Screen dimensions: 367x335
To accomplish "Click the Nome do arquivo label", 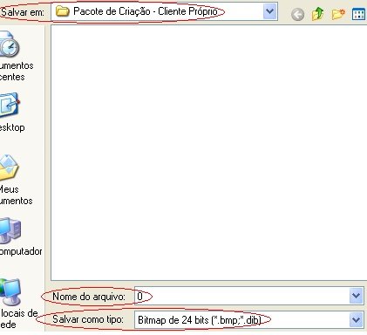I will [89, 297].
